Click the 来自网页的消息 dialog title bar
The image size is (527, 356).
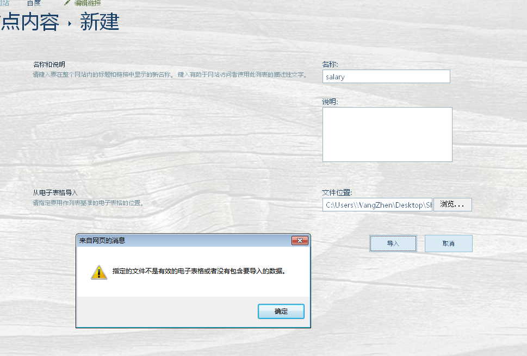(x=184, y=240)
